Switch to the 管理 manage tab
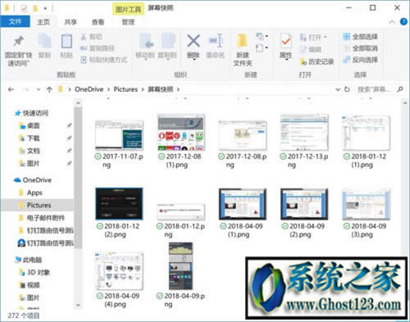410x322 pixels. coord(128,22)
